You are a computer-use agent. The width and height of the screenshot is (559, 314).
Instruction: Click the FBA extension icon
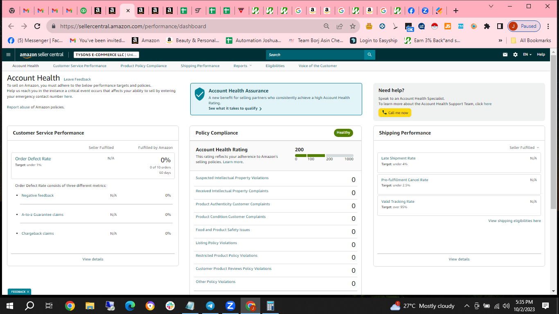(x=461, y=26)
